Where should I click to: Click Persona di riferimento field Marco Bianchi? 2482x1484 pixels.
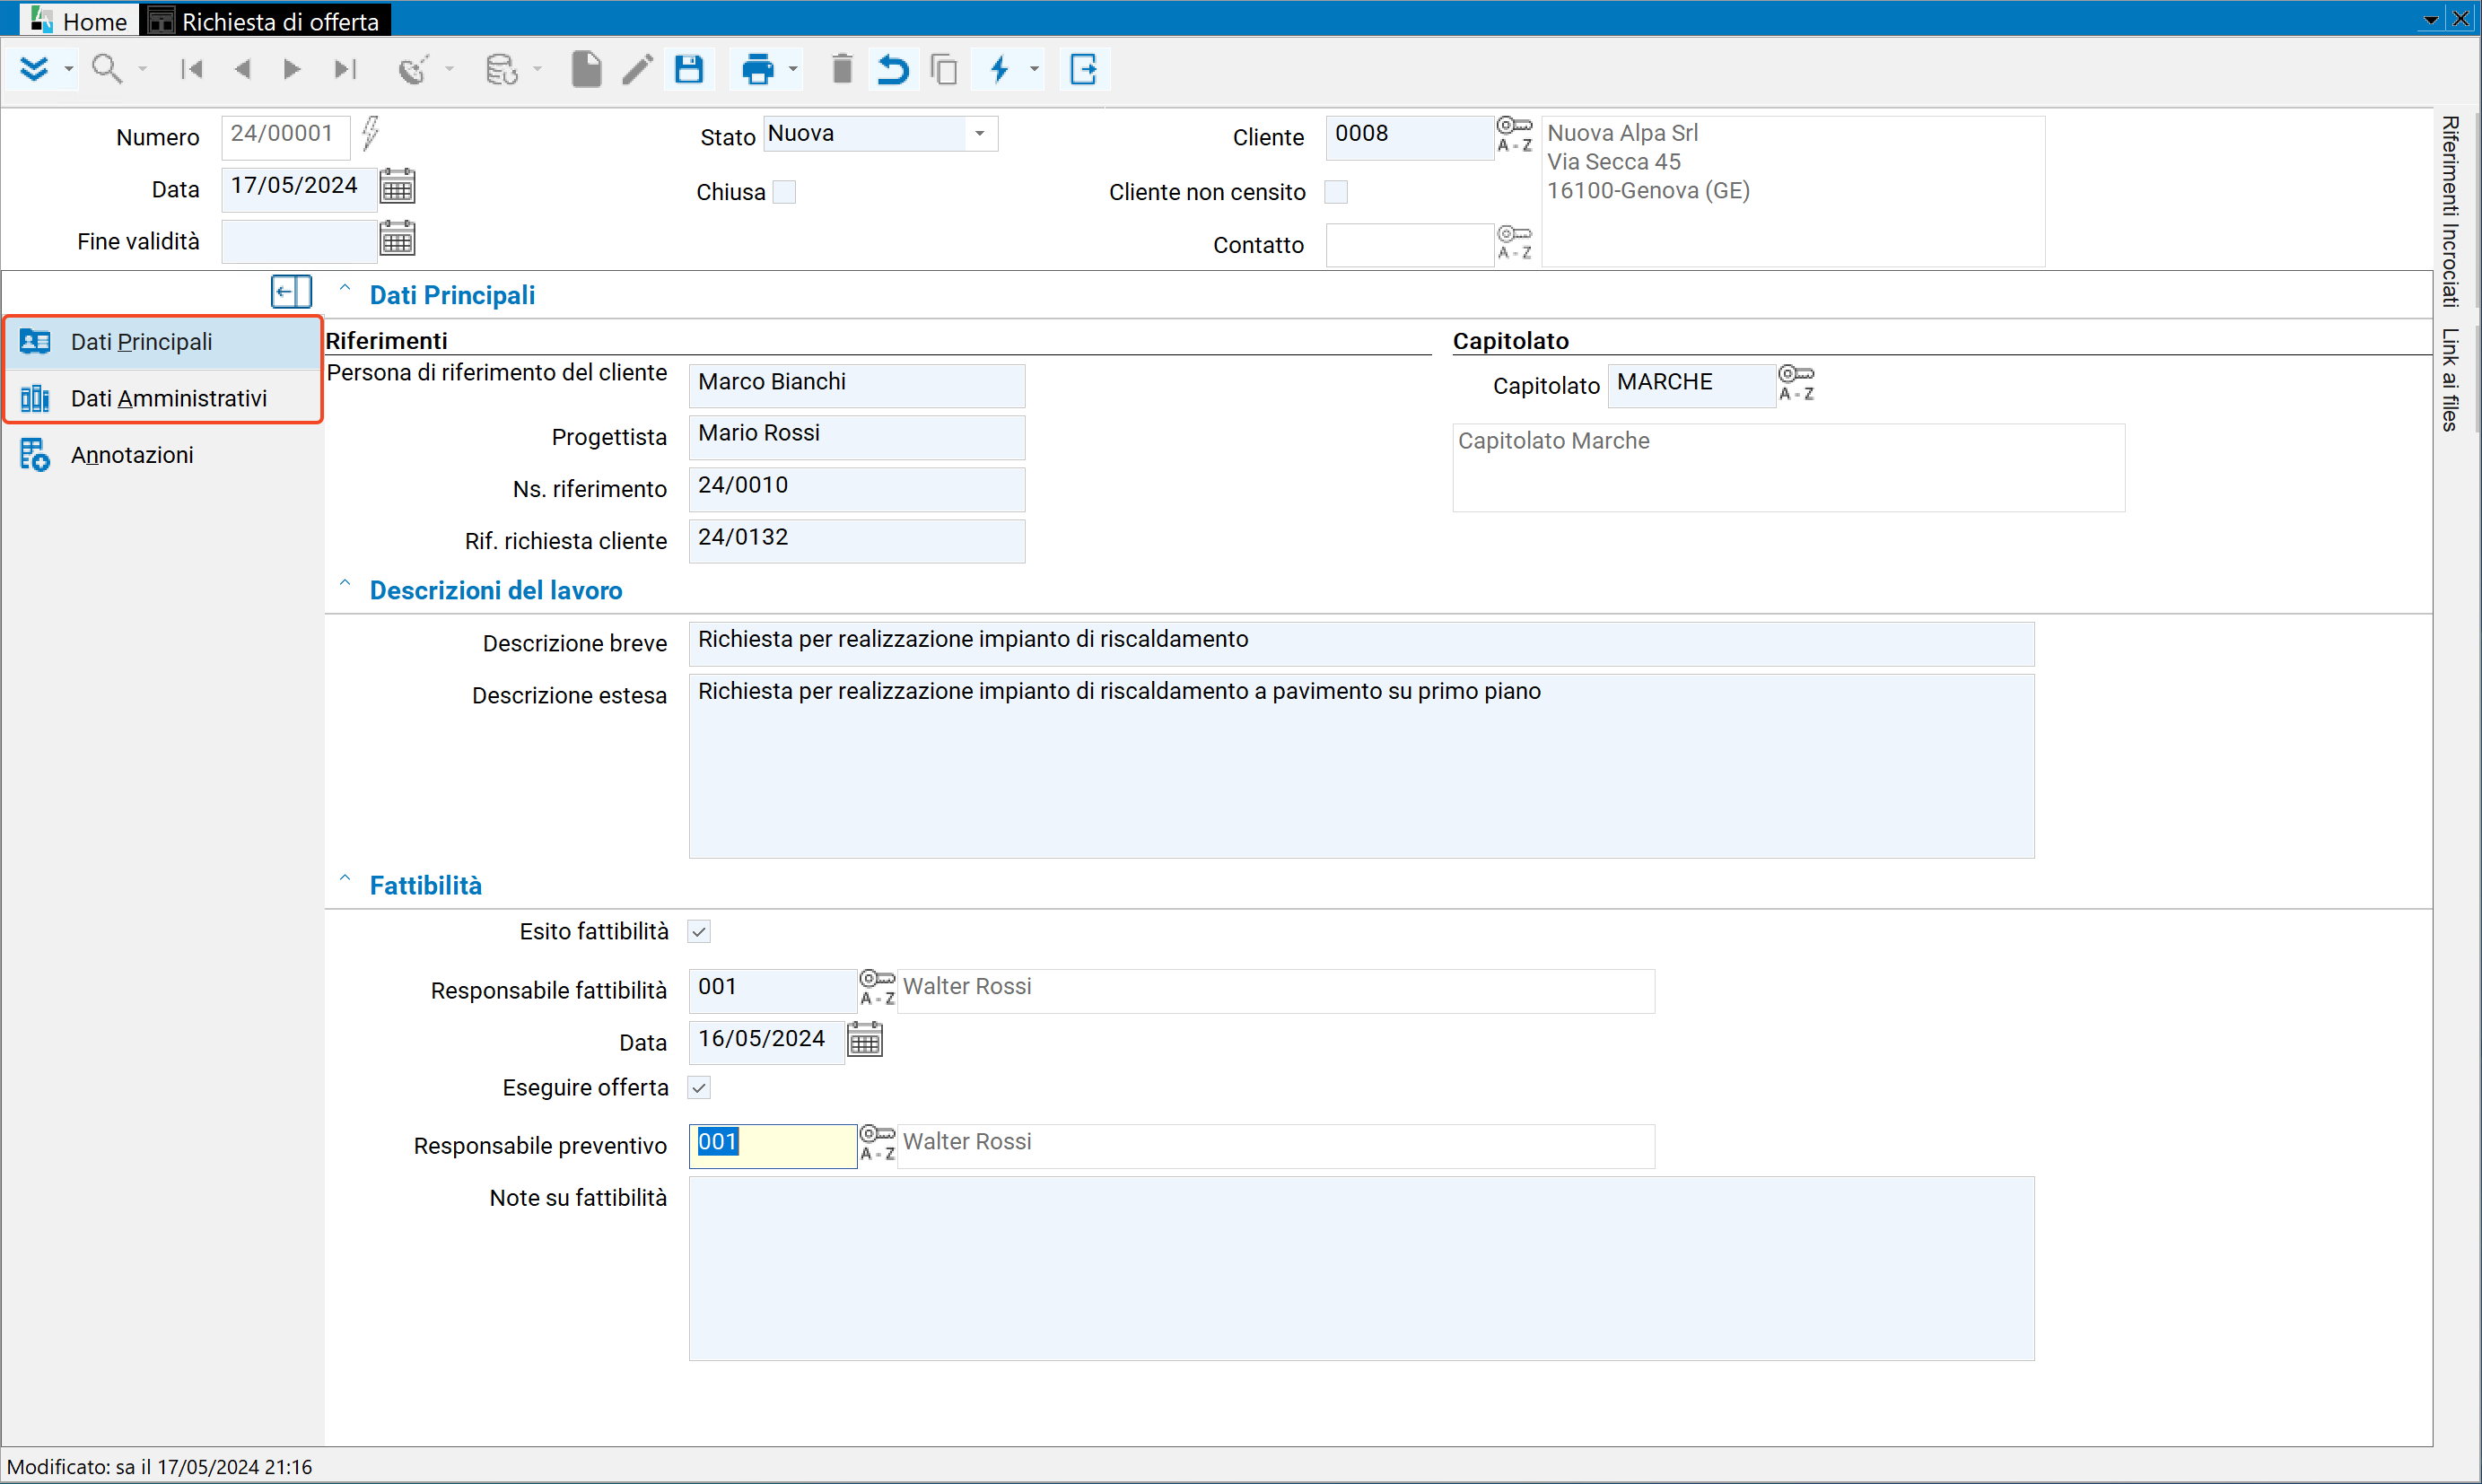click(x=856, y=385)
